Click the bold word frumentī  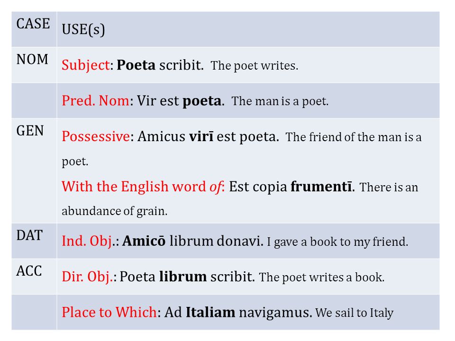(321, 187)
